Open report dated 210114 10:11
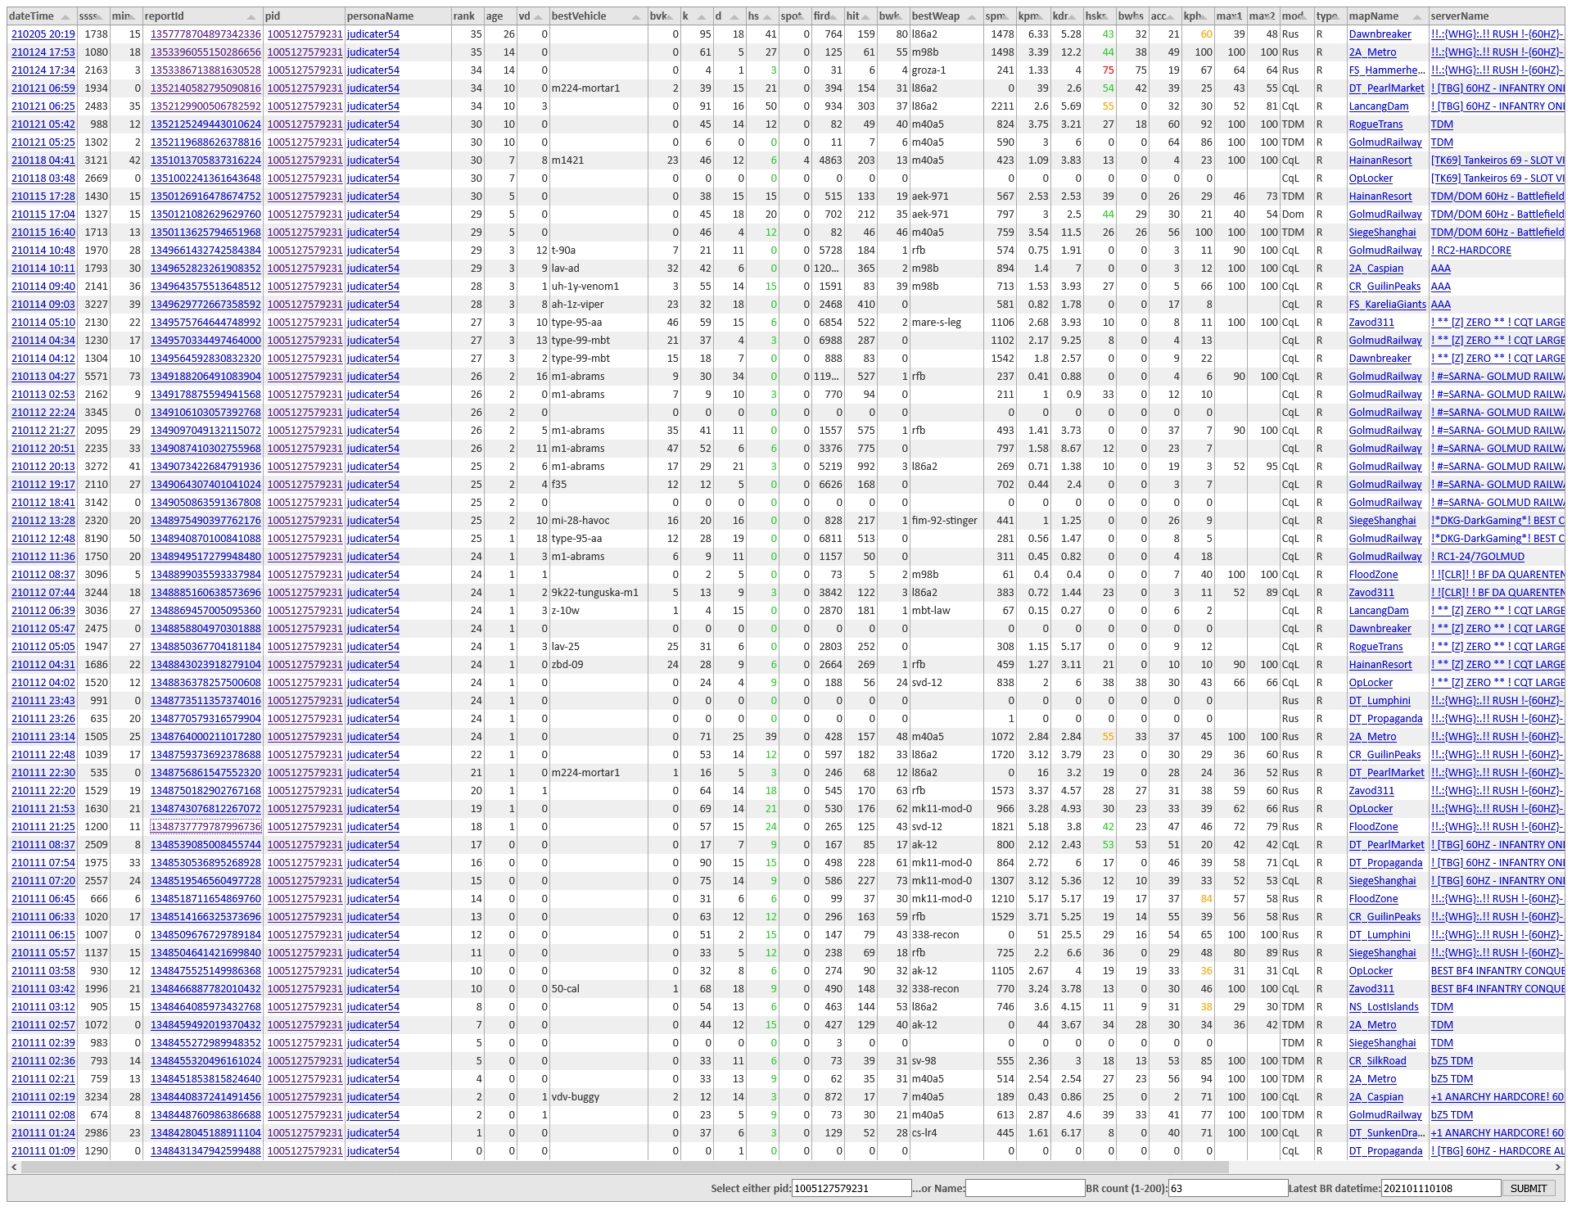 click(43, 269)
